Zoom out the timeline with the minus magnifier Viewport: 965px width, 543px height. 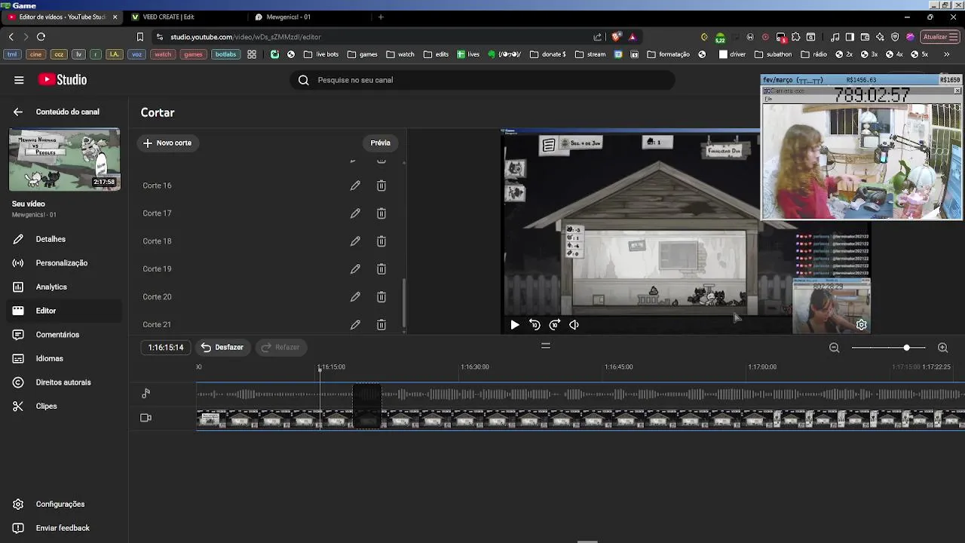(835, 348)
